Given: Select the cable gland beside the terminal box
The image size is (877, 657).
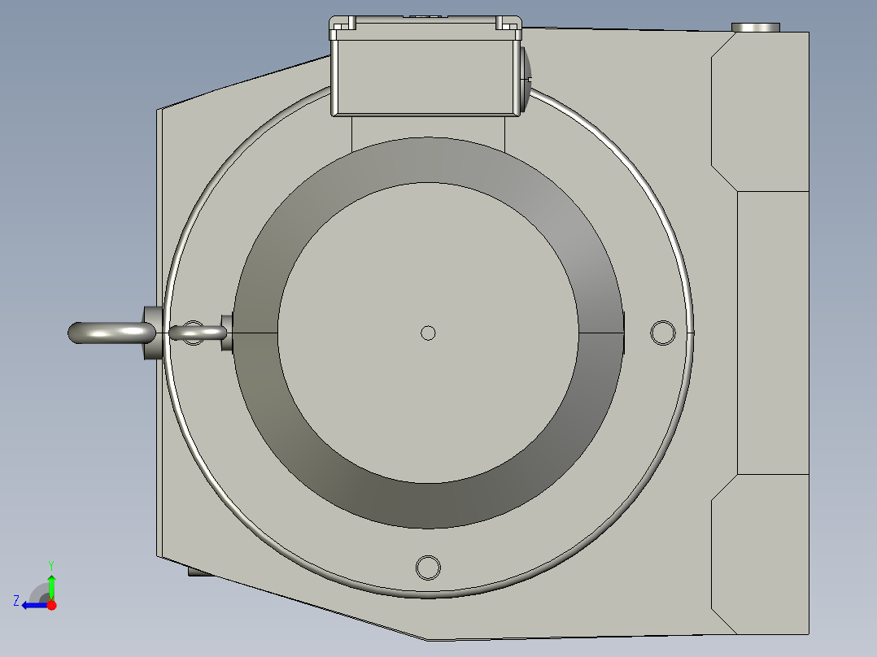Looking at the screenshot, I should tap(526, 80).
